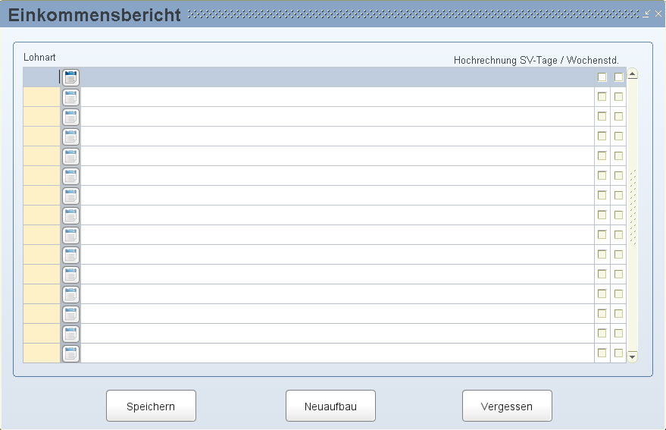666x430 pixels.
Task: Click the Vergessen button
Action: coord(507,406)
